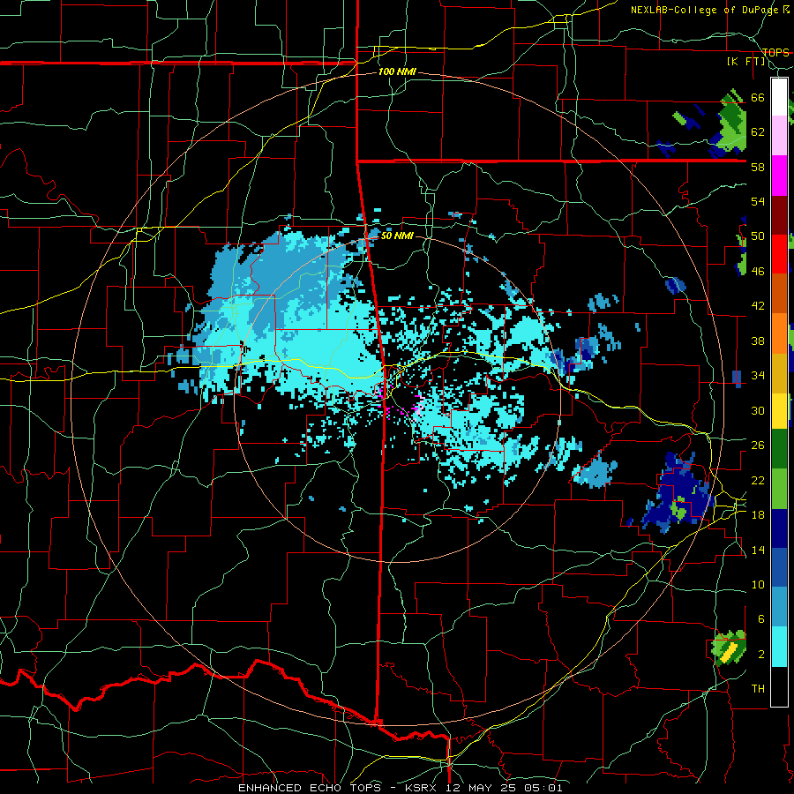Click the dark green legend band
794x794 pixels.
[779, 449]
